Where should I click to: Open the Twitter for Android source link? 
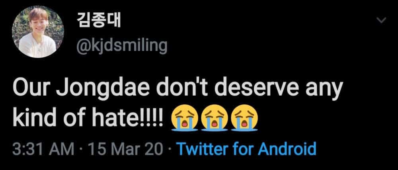246,150
